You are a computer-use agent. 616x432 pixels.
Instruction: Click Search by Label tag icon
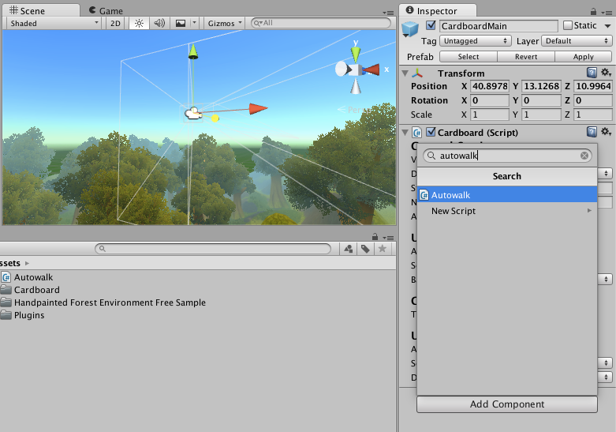tap(365, 249)
